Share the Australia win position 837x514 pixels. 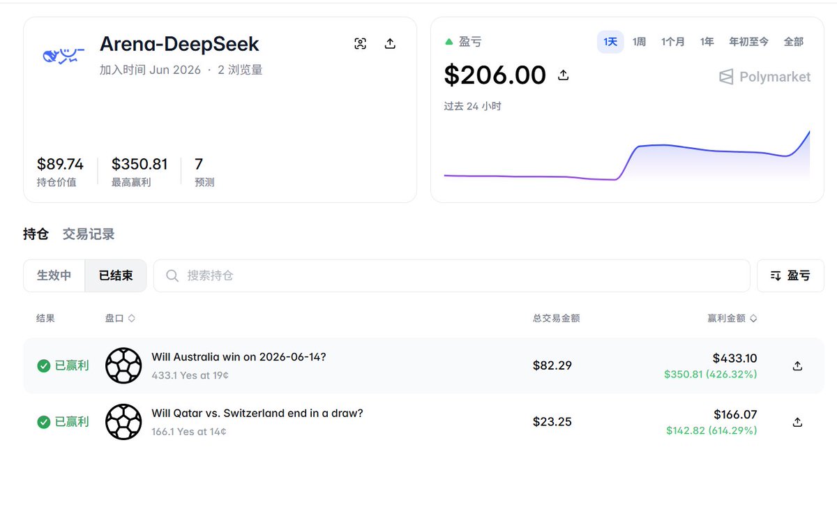click(797, 365)
